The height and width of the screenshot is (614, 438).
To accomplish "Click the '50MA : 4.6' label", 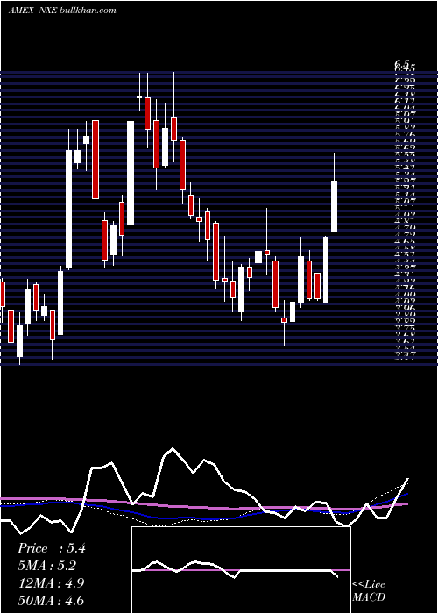I will coord(51,600).
